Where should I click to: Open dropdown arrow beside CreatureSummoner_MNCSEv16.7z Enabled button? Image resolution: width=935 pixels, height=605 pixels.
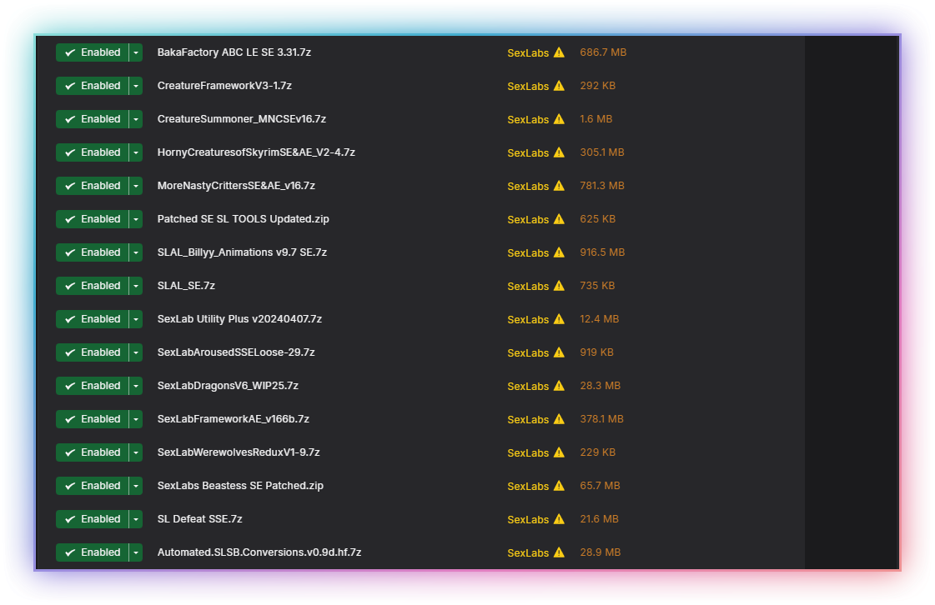[x=136, y=119]
